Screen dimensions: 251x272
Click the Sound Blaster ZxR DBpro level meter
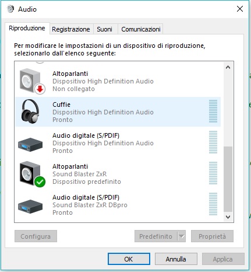point(213,204)
